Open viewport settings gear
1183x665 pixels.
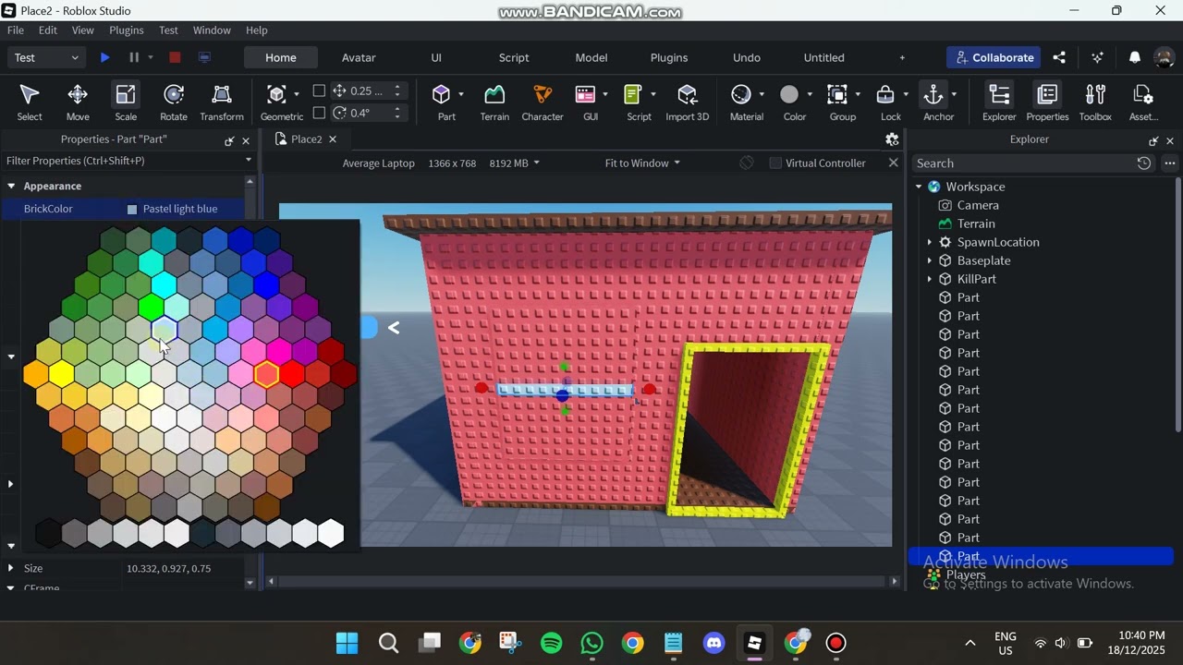[x=892, y=139]
